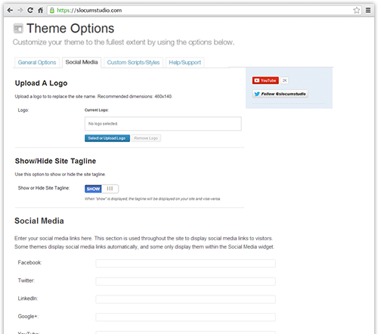Follow @slocumstudio on Twitter
The width and height of the screenshot is (378, 334).
280,94
